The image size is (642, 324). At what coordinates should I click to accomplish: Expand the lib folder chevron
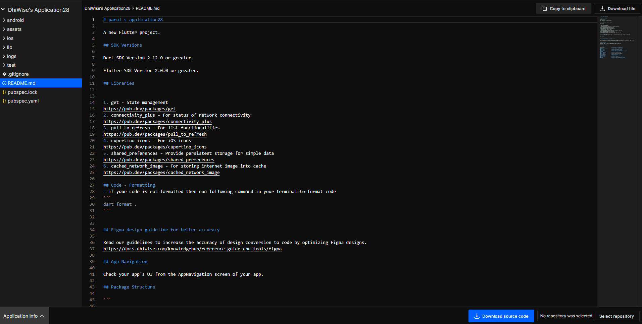point(4,47)
